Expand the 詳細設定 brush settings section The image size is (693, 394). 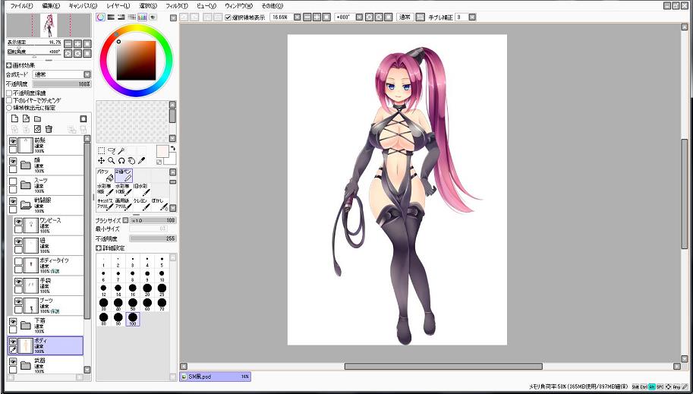coord(99,247)
